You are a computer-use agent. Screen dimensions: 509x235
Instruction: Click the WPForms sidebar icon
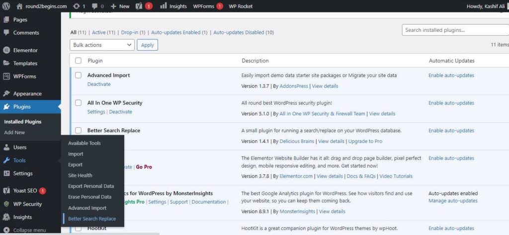pos(6,77)
